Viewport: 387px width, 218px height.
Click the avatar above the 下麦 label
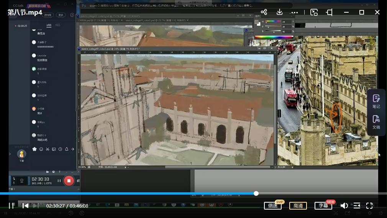click(21, 154)
